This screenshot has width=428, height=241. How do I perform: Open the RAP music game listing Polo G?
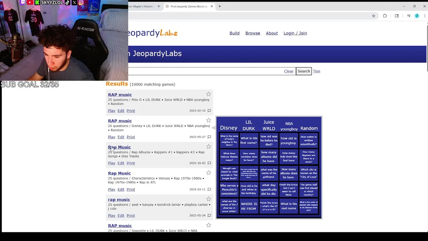point(120,95)
